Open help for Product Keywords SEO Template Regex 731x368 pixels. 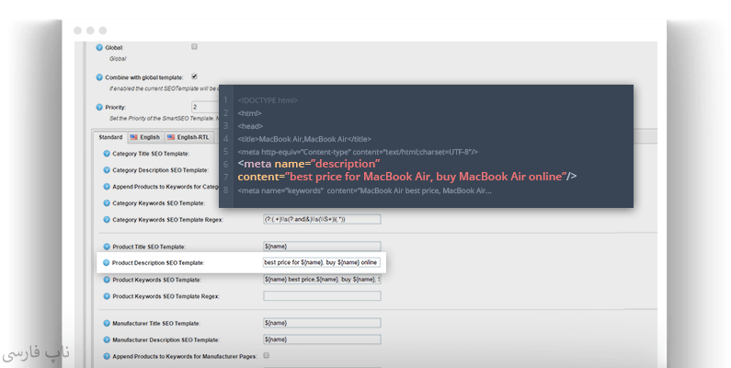[107, 296]
